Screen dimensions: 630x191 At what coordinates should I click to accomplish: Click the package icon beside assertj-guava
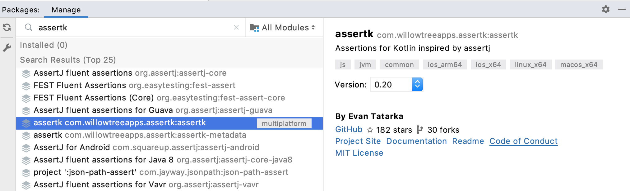point(26,111)
